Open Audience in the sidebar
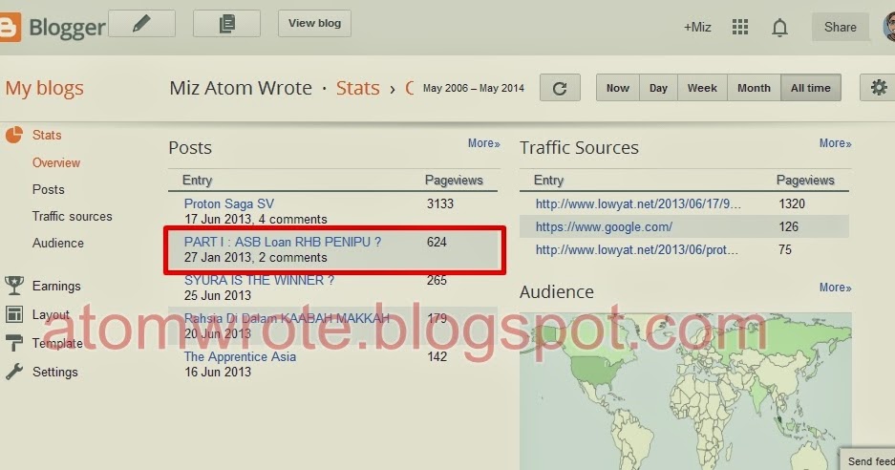The height and width of the screenshot is (470, 895). coord(57,244)
